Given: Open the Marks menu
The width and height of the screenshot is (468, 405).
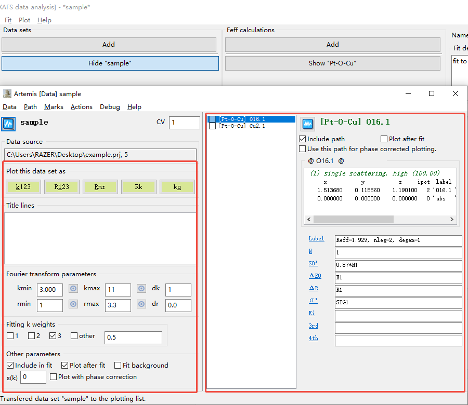Looking at the screenshot, I should [x=54, y=107].
